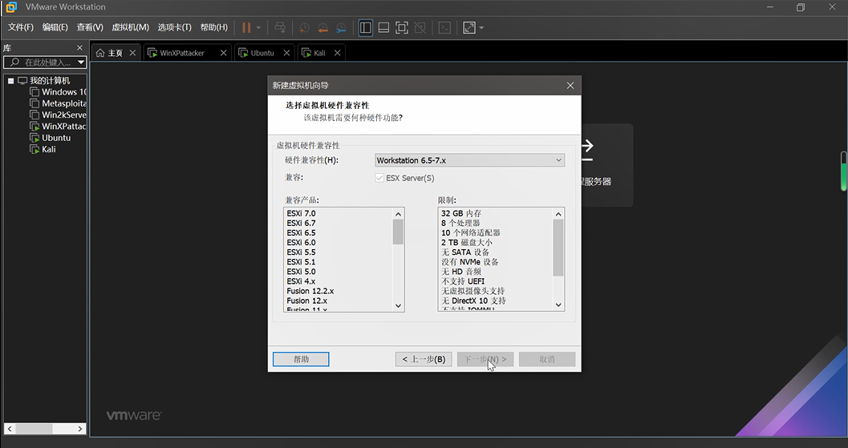Click the pause virtual machine toolbar icon
Image resolution: width=848 pixels, height=448 pixels.
point(246,27)
